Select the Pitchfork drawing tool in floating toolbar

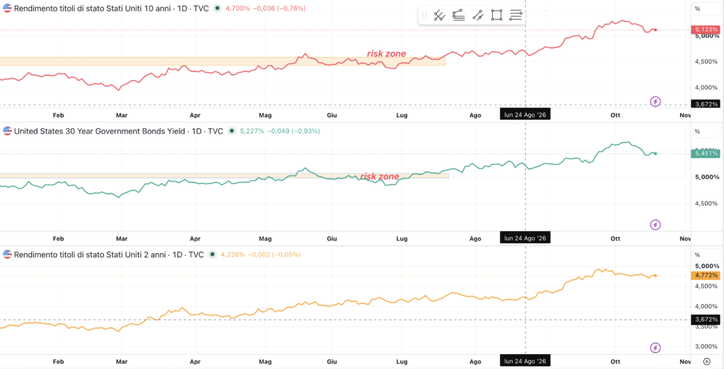tap(438, 16)
